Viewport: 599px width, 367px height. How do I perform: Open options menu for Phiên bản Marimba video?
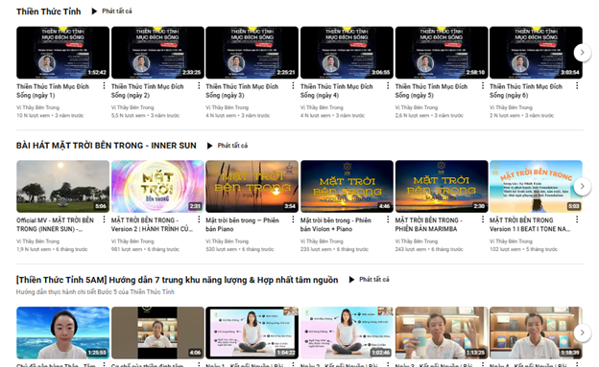pos(483,219)
